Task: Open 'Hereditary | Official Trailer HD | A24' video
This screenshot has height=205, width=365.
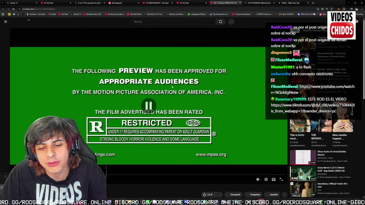Action: coord(303,189)
